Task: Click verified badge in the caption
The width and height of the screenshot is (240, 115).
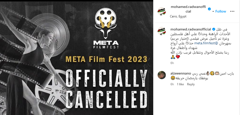Action: (x=213, y=29)
